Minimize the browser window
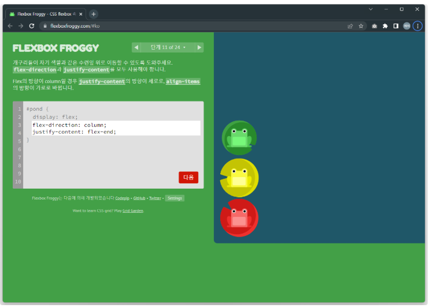The width and height of the screenshot is (430, 308). tap(386, 9)
